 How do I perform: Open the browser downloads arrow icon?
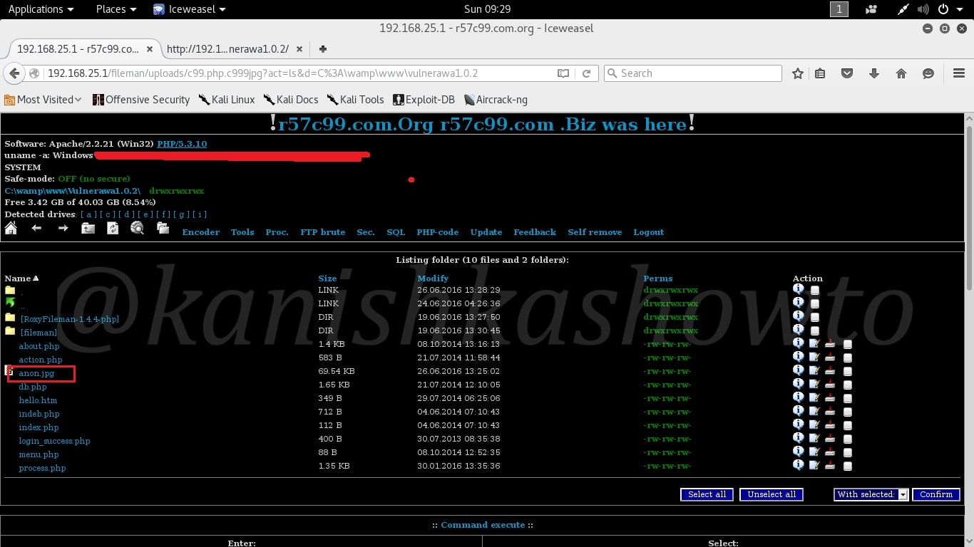pyautogui.click(x=874, y=73)
